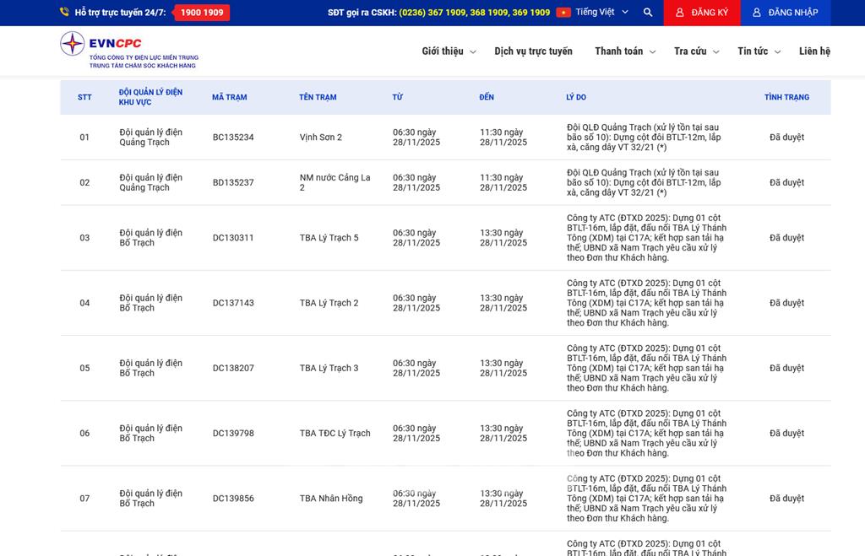Click the hotline number 1900 1909

pyautogui.click(x=202, y=13)
